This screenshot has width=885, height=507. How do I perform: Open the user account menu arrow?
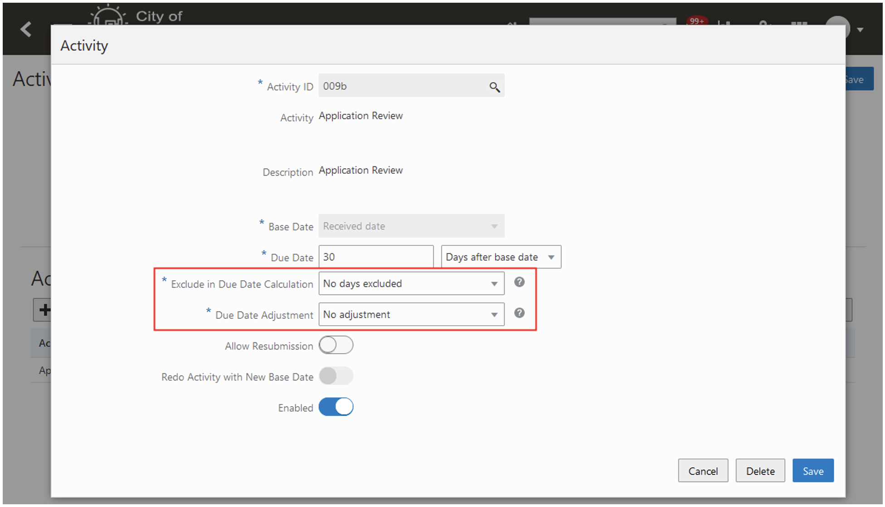click(860, 30)
